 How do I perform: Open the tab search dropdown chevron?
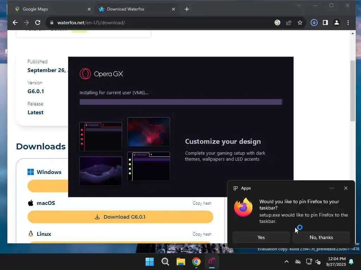(x=299, y=5)
